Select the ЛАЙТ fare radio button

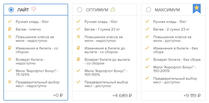11,10
